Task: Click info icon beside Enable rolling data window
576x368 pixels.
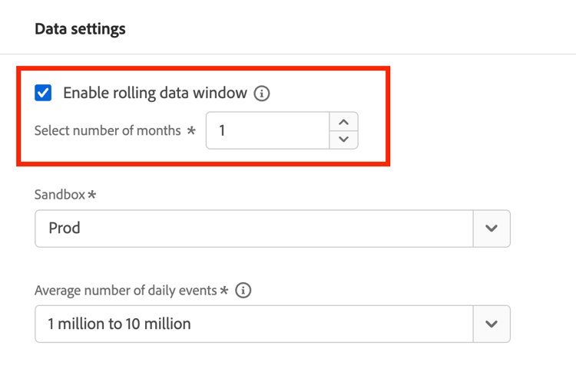Action: click(263, 94)
